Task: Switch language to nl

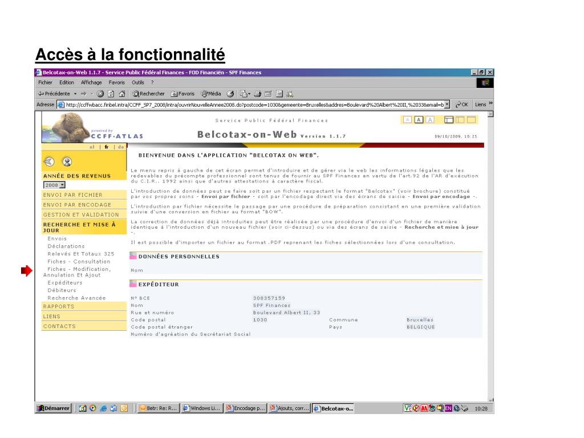Action: pos(92,147)
